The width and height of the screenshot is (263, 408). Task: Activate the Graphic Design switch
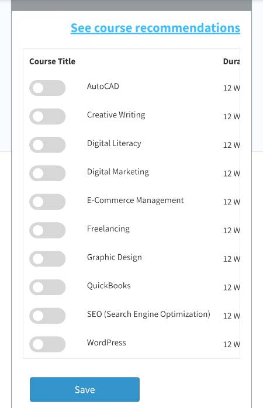(47, 259)
